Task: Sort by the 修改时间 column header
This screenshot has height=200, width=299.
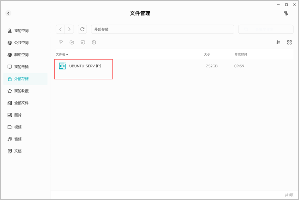Action: click(241, 55)
